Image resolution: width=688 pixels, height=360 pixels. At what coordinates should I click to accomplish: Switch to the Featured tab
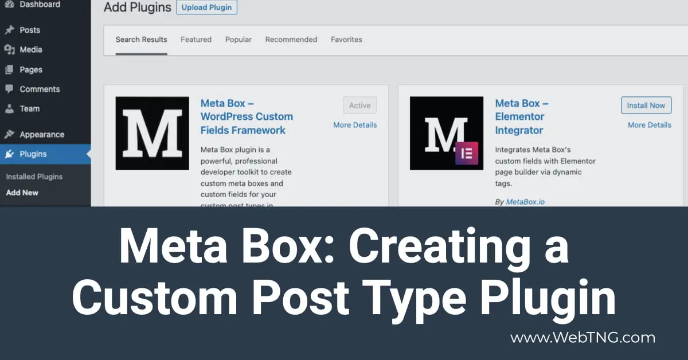196,40
